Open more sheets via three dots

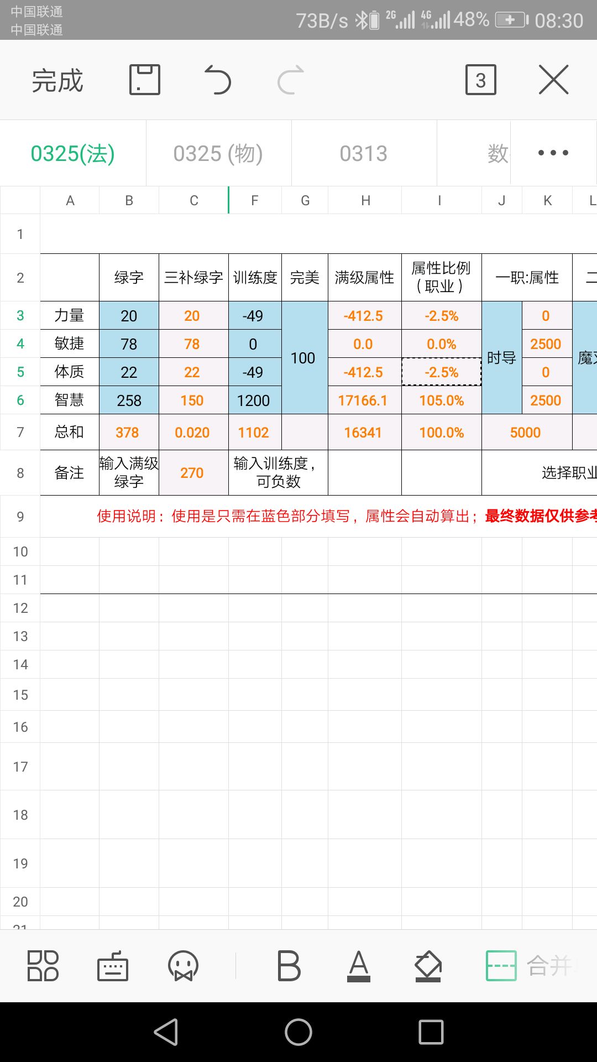553,153
